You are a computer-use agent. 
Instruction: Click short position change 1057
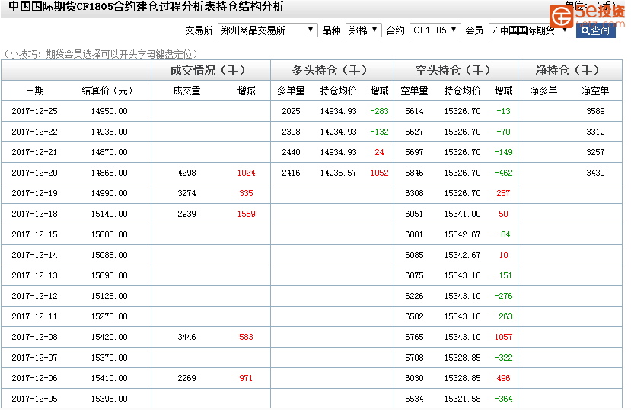pos(503,337)
